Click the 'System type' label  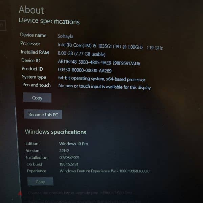(x=34, y=77)
